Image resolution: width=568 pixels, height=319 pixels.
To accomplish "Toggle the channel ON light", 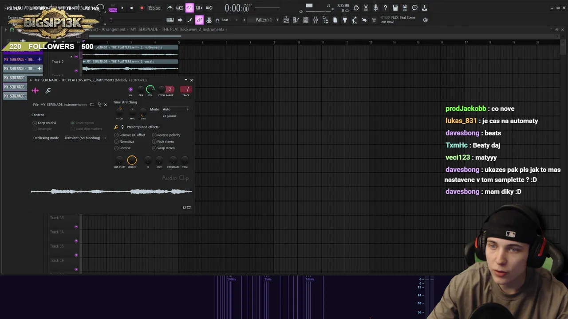I will pos(130,89).
